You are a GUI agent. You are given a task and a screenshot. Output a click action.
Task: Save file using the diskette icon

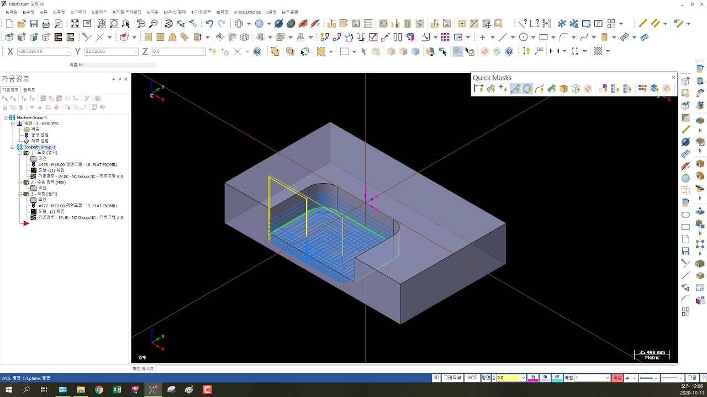tap(34, 24)
